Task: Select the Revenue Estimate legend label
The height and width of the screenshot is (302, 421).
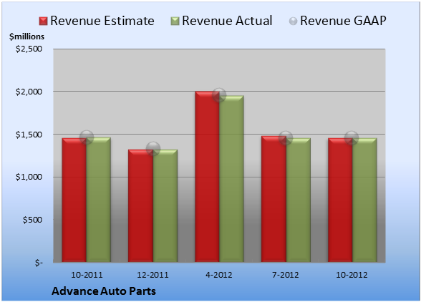Action: (x=102, y=21)
